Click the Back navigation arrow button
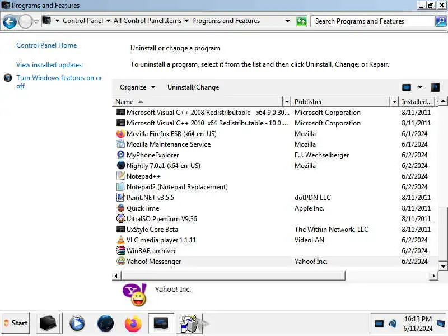Screen dimensions: 448x336 10,22
